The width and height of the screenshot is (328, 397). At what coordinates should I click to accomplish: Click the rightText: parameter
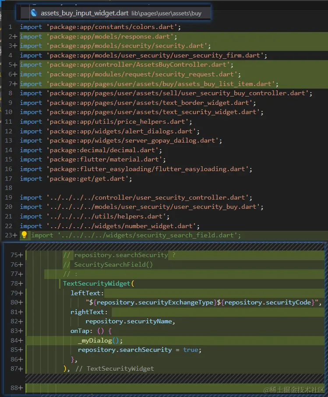[x=89, y=312]
